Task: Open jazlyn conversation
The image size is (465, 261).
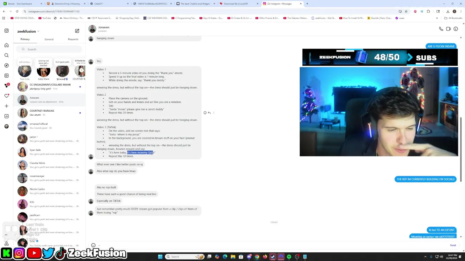Action: click(49, 139)
